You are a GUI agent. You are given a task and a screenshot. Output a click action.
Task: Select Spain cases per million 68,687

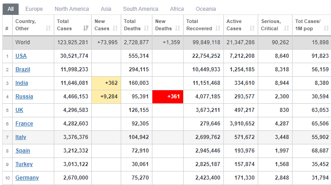pos(320,151)
